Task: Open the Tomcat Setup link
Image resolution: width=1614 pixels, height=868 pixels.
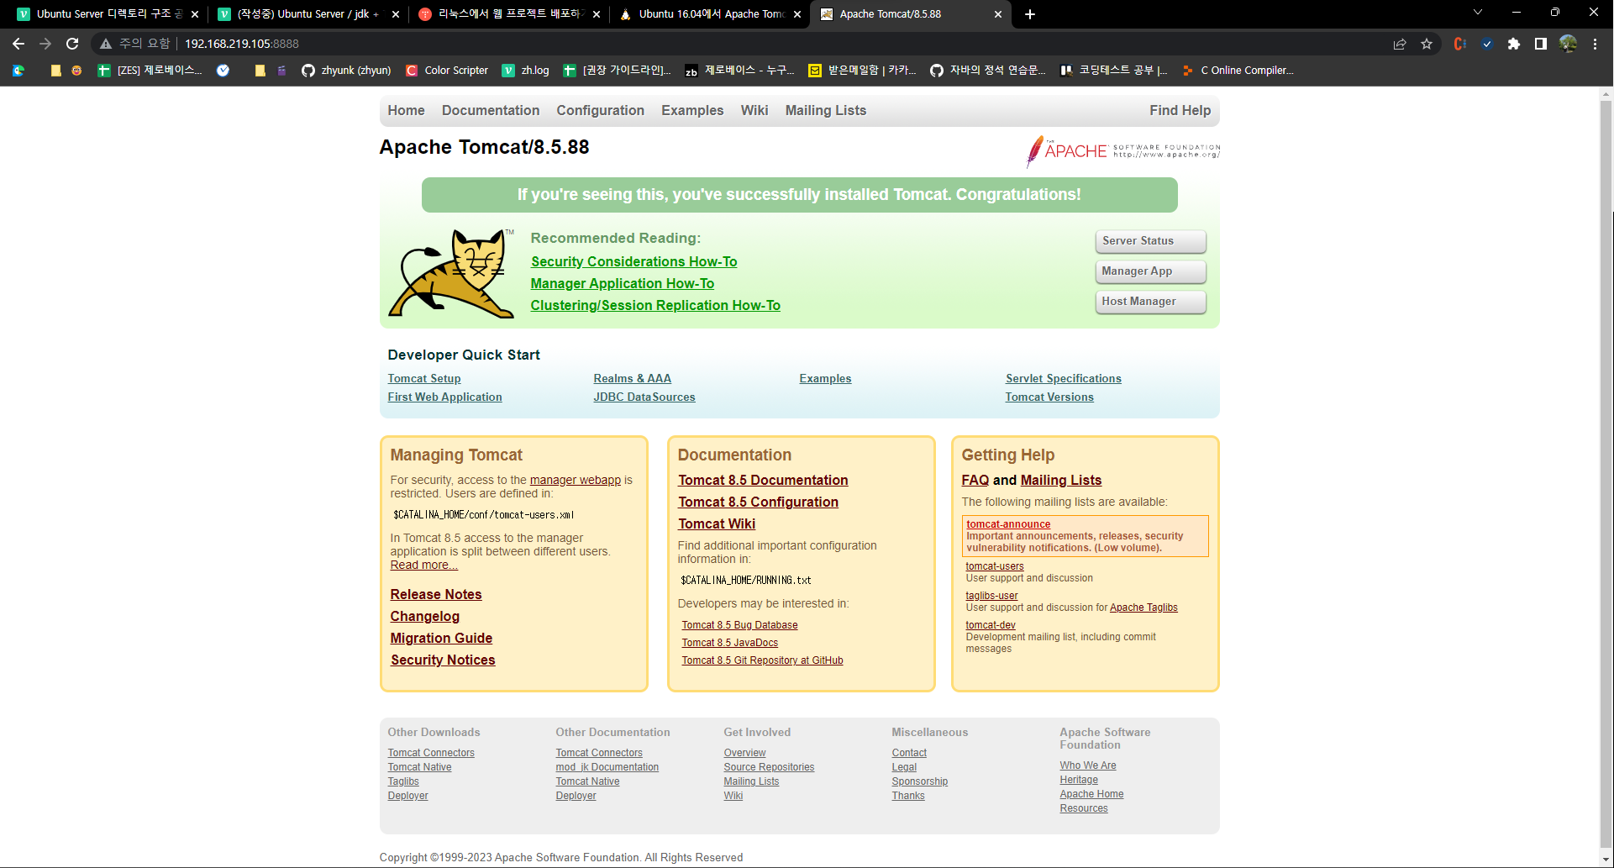Action: (x=424, y=379)
